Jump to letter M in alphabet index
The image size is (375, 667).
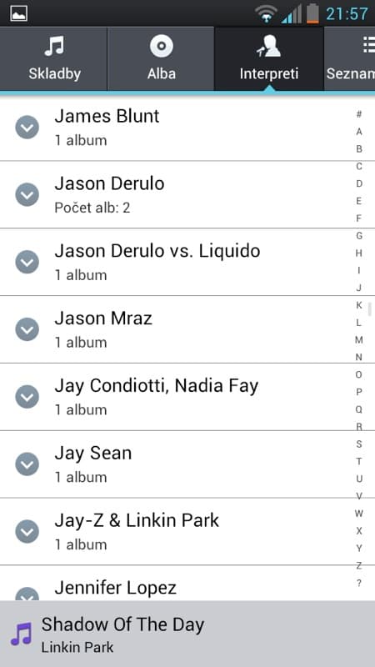[359, 340]
